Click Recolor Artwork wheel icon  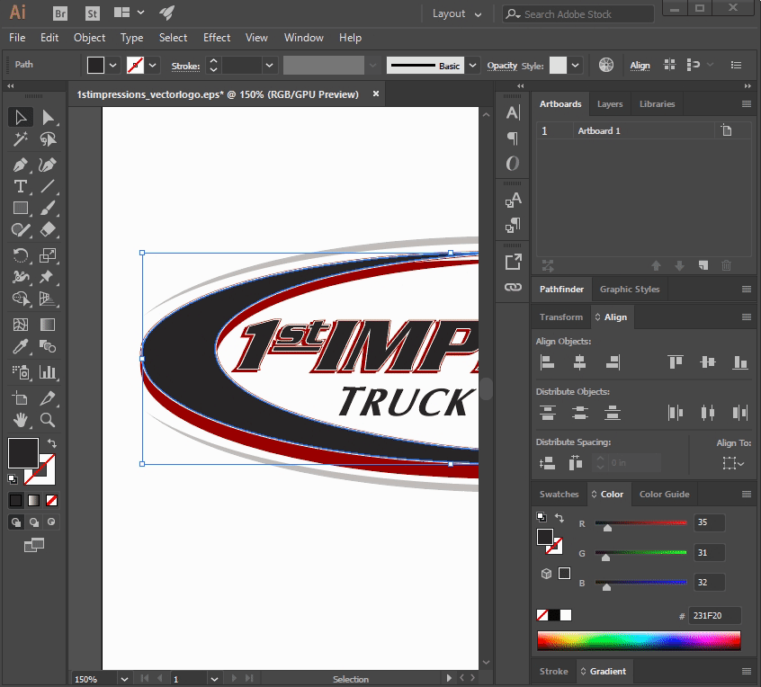coord(606,65)
